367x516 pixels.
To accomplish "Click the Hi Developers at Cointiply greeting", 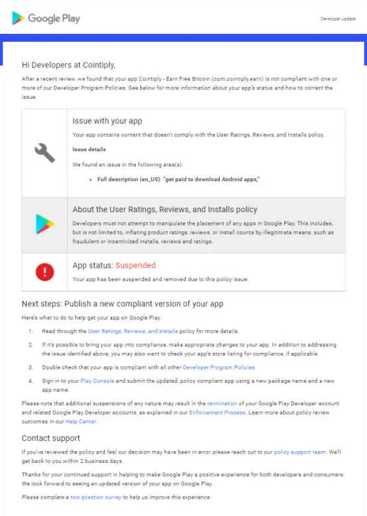I will tap(68, 65).
